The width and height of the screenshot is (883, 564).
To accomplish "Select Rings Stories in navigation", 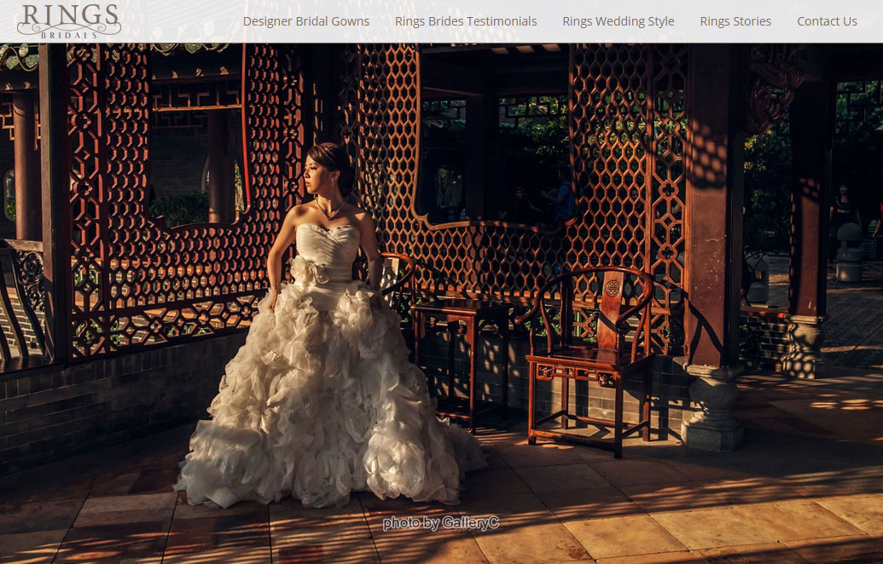I will pos(735,21).
